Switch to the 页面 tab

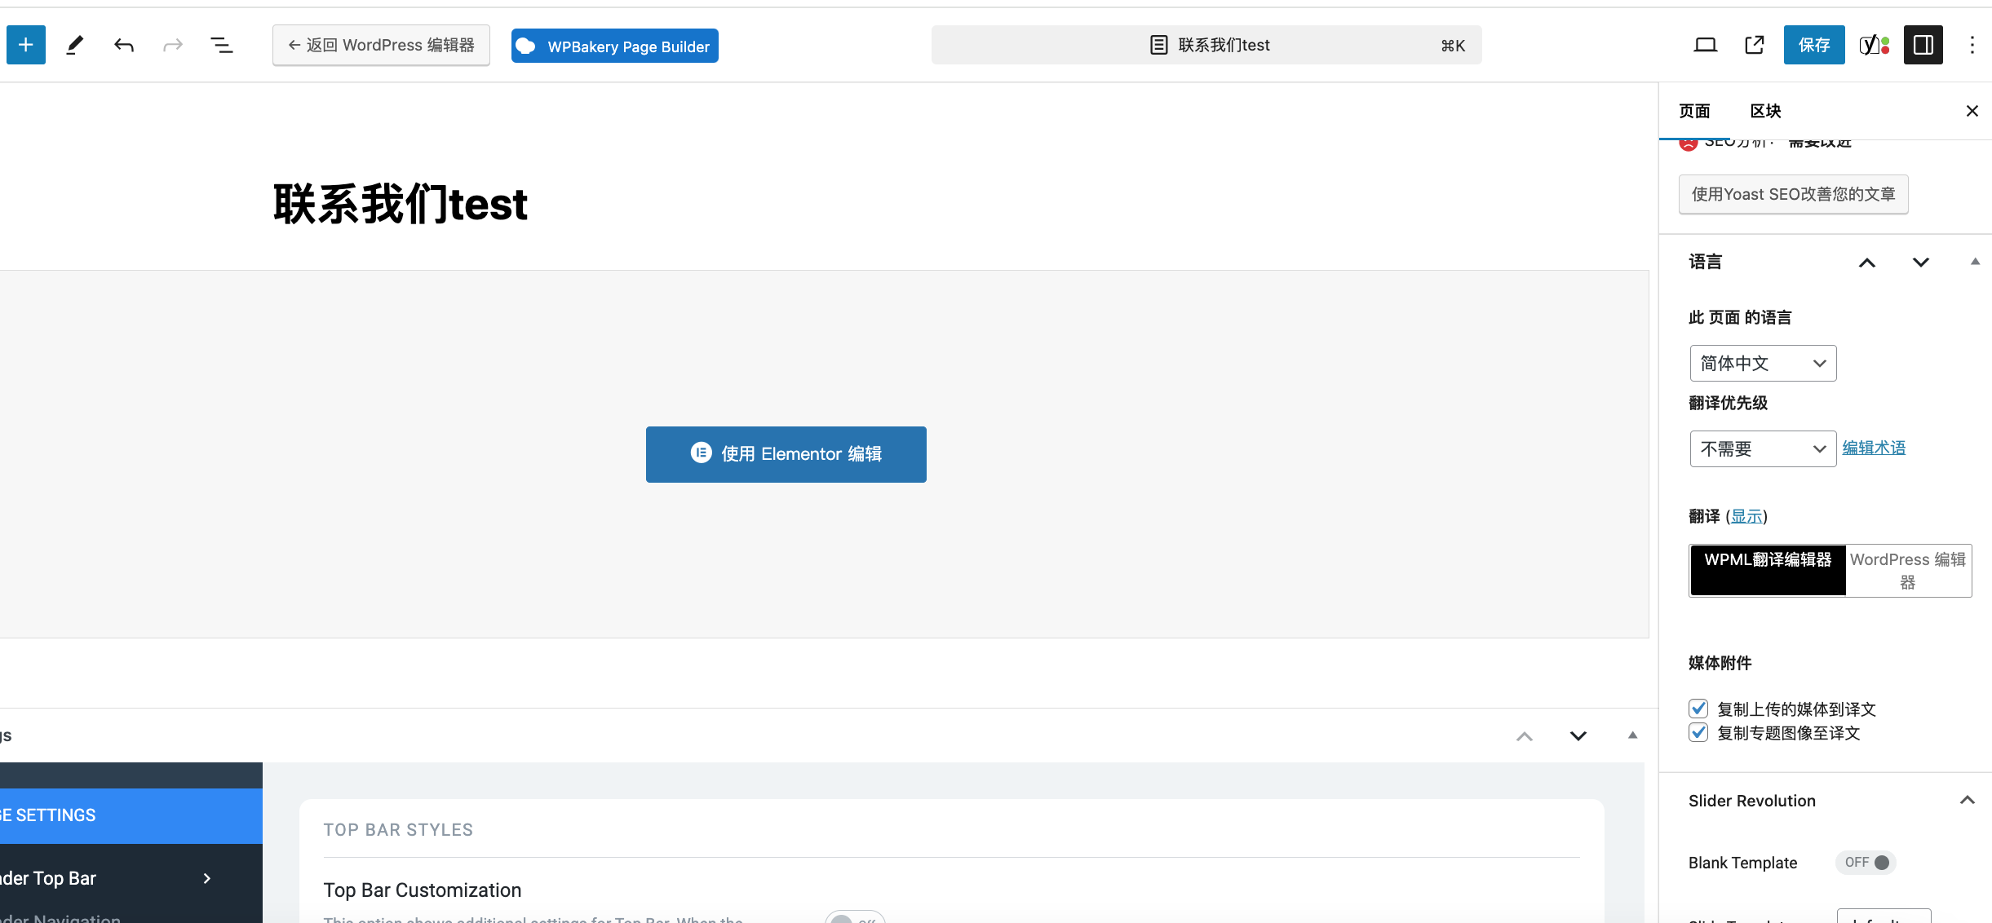click(1694, 111)
